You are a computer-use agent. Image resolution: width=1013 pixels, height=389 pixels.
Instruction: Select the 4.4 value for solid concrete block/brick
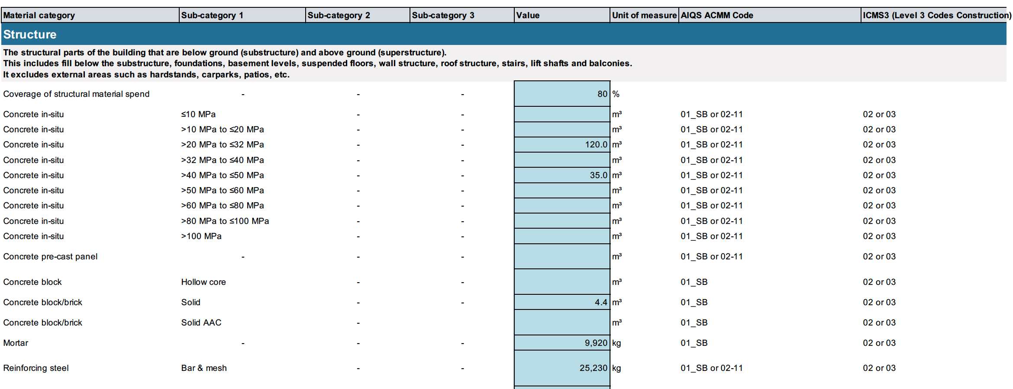pyautogui.click(x=561, y=302)
